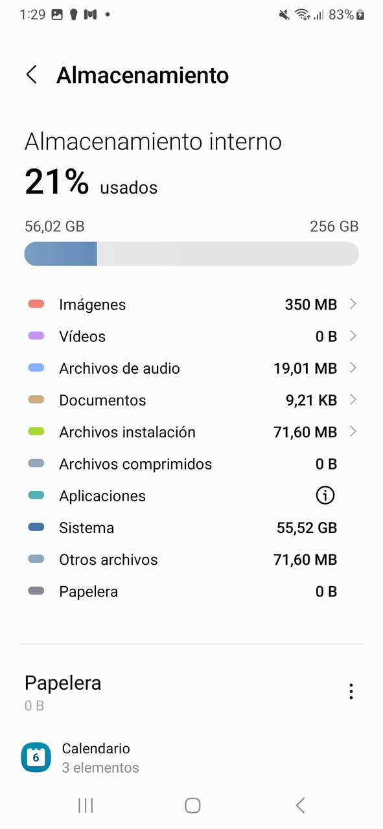
Task: Tap the home navigation button
Action: coord(192,805)
